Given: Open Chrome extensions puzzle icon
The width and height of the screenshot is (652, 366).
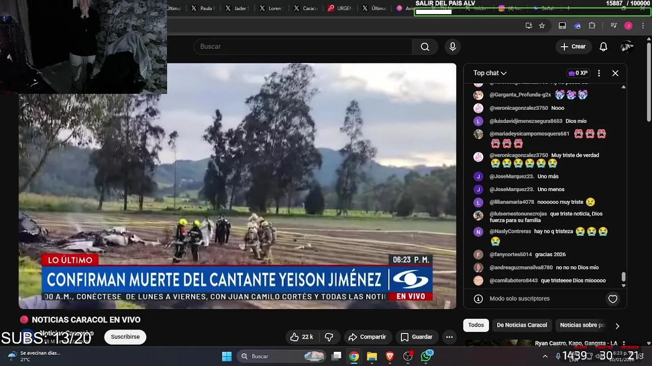Looking at the screenshot, I should (x=592, y=25).
